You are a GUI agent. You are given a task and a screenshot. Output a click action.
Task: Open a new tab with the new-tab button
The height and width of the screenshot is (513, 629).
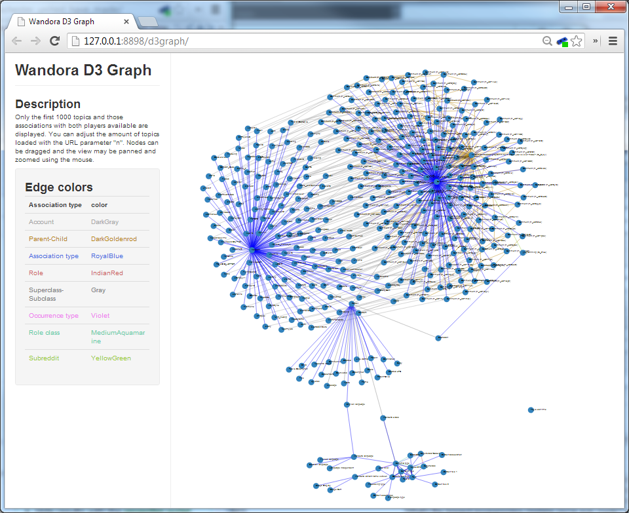click(148, 22)
